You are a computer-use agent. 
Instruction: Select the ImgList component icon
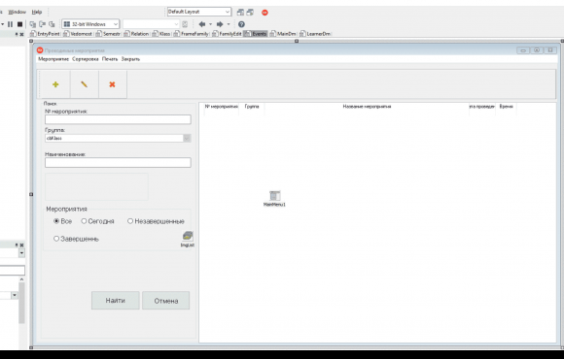(188, 236)
